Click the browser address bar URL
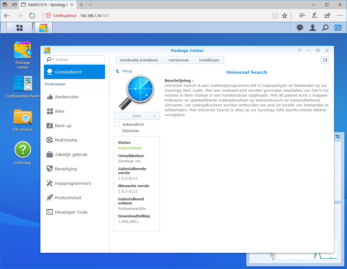This screenshot has height=269, width=347. click(95, 16)
